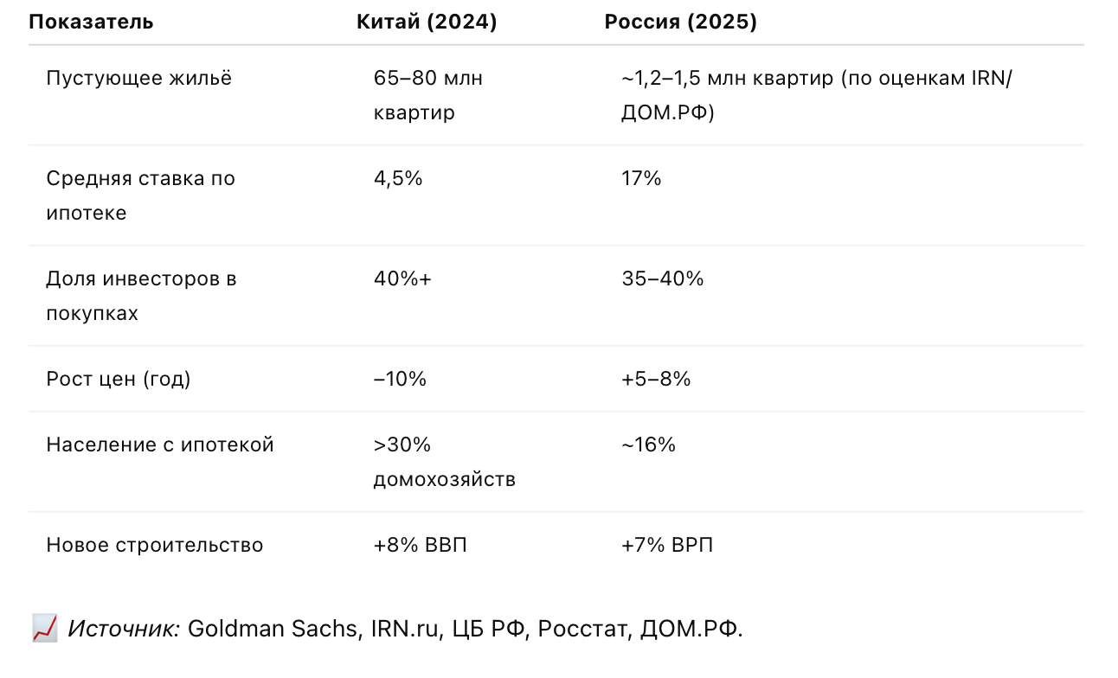Click the 17% mortgage rate cell

click(x=641, y=179)
